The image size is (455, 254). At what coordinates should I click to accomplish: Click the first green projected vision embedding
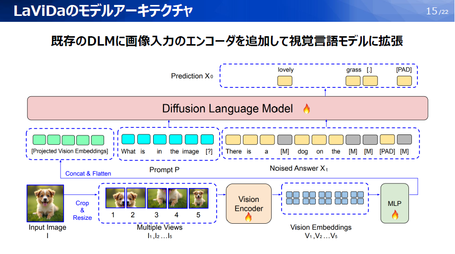click(39, 140)
